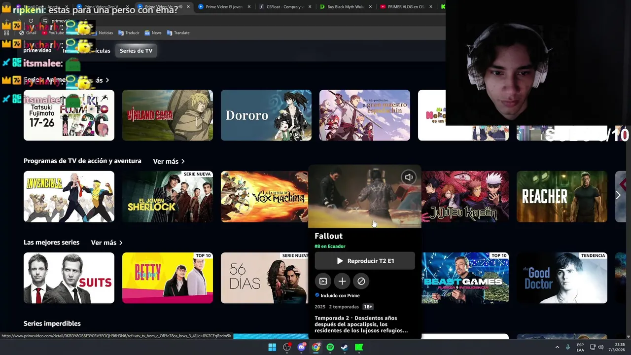Open the volume tray icon

pos(601,347)
